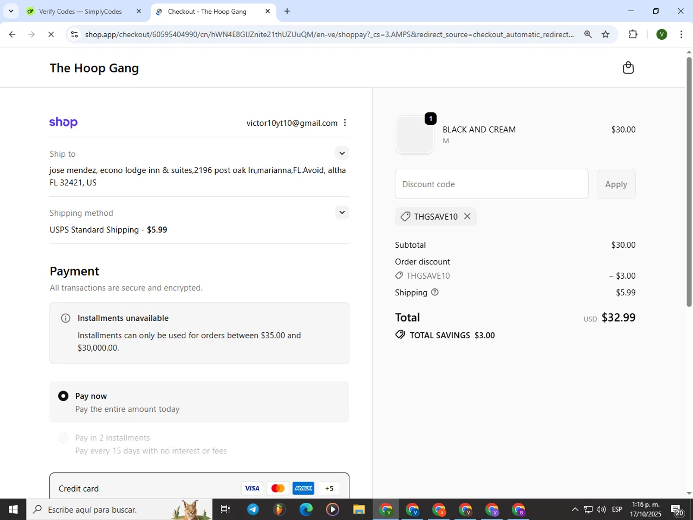The image size is (693, 520).
Task: Click the volume speaker tray icon
Action: [x=601, y=509]
